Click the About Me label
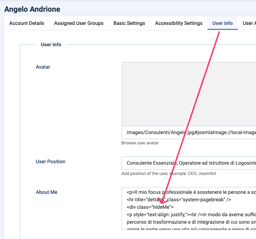Viewport: 256px width, 239px height. coord(47,192)
